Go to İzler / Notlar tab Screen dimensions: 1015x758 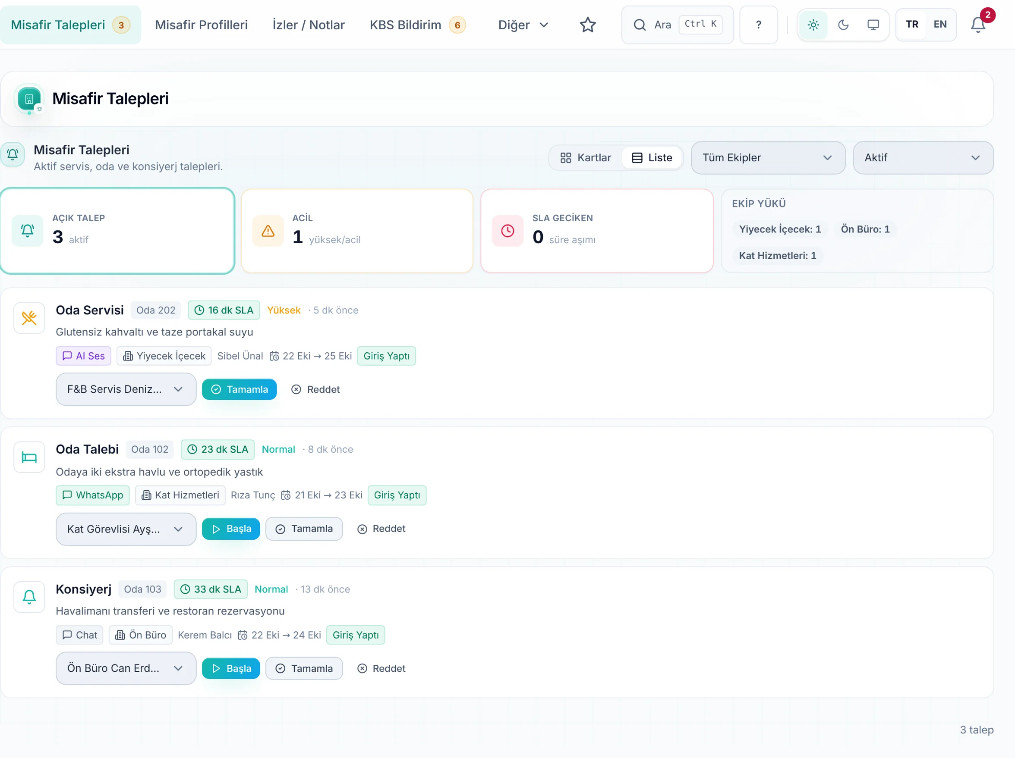coord(309,25)
